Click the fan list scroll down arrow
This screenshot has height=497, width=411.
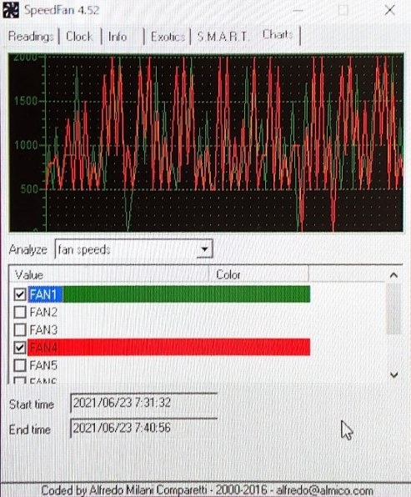coord(393,375)
